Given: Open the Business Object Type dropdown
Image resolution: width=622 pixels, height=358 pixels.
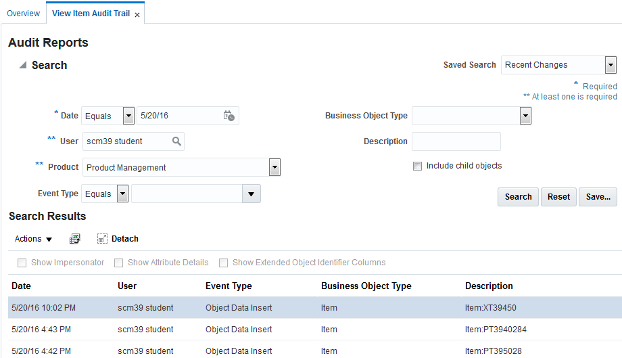Looking at the screenshot, I should coord(525,116).
